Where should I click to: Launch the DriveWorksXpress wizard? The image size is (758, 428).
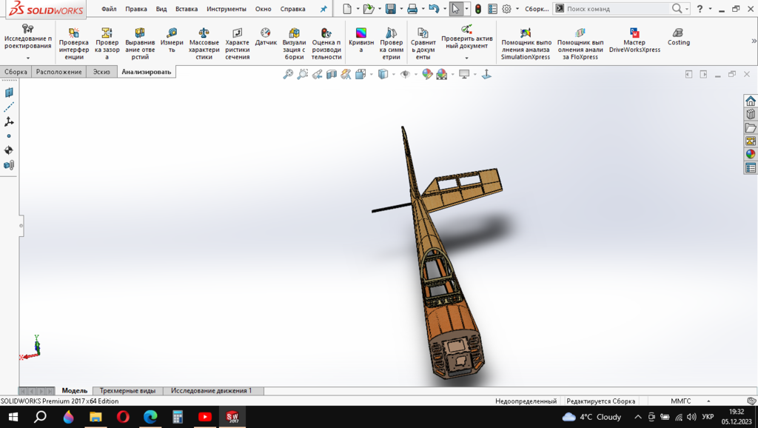click(634, 40)
